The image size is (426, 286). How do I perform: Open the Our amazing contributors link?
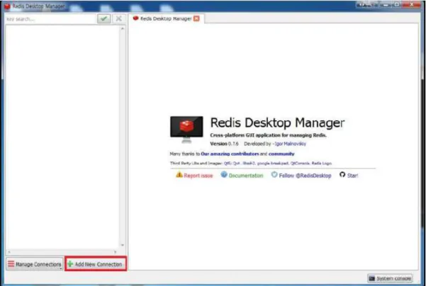click(230, 154)
